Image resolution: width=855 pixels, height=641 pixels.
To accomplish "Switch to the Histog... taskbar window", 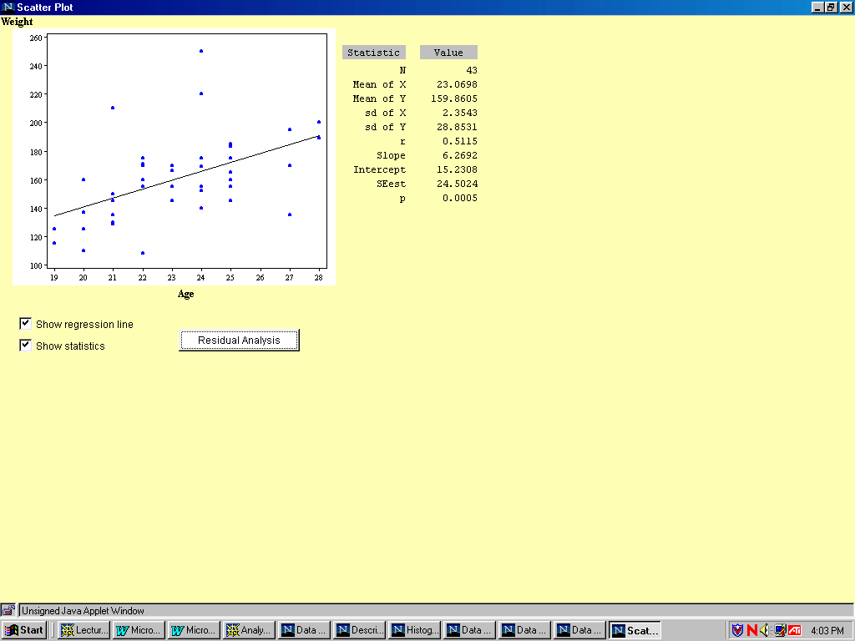I will point(415,630).
